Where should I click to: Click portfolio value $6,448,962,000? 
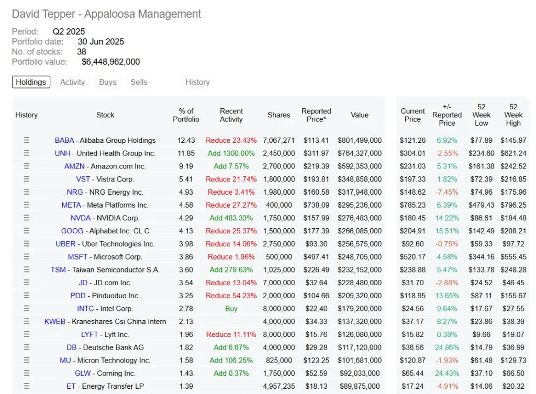click(x=111, y=62)
